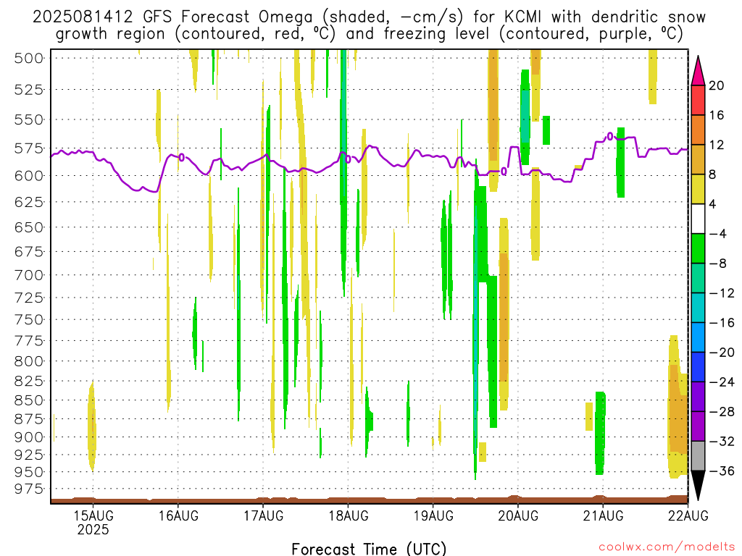
Task: Click colorbar value label -16
Action: (722, 323)
